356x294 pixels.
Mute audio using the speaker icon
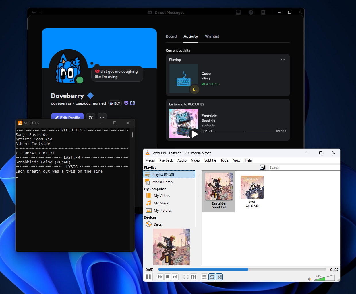(x=309, y=279)
